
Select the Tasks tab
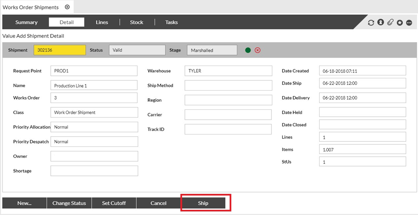click(171, 22)
